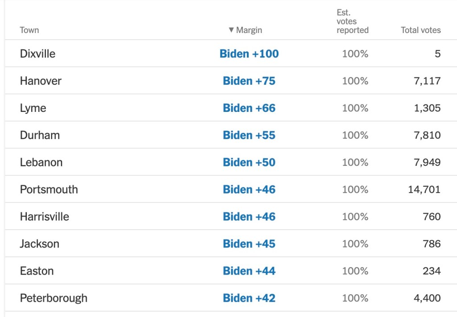The image size is (457, 317).
Task: Click the Harrisville town name
Action: [45, 217]
